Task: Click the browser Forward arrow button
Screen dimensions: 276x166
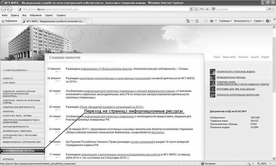Action: [x=10, y=9]
